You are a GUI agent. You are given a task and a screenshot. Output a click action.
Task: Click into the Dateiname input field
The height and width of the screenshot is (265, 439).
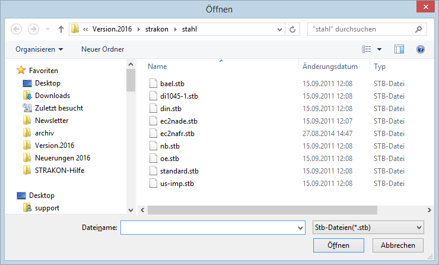213,228
